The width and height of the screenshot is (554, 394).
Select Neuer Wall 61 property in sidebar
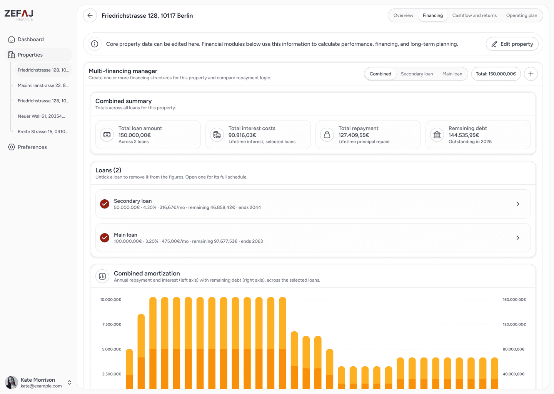pyautogui.click(x=43, y=116)
